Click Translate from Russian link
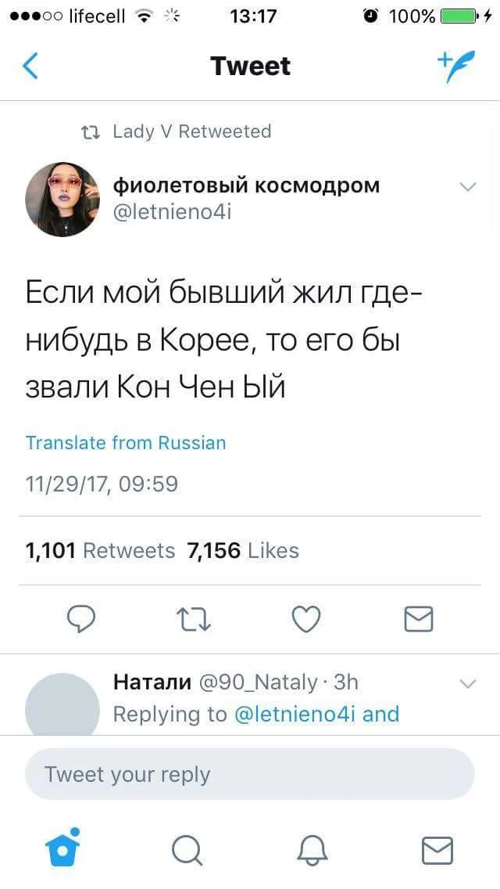This screenshot has height=889, width=500. click(x=126, y=443)
